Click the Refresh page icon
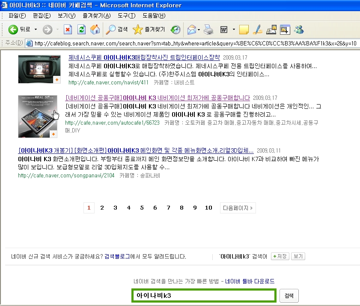 81,30
